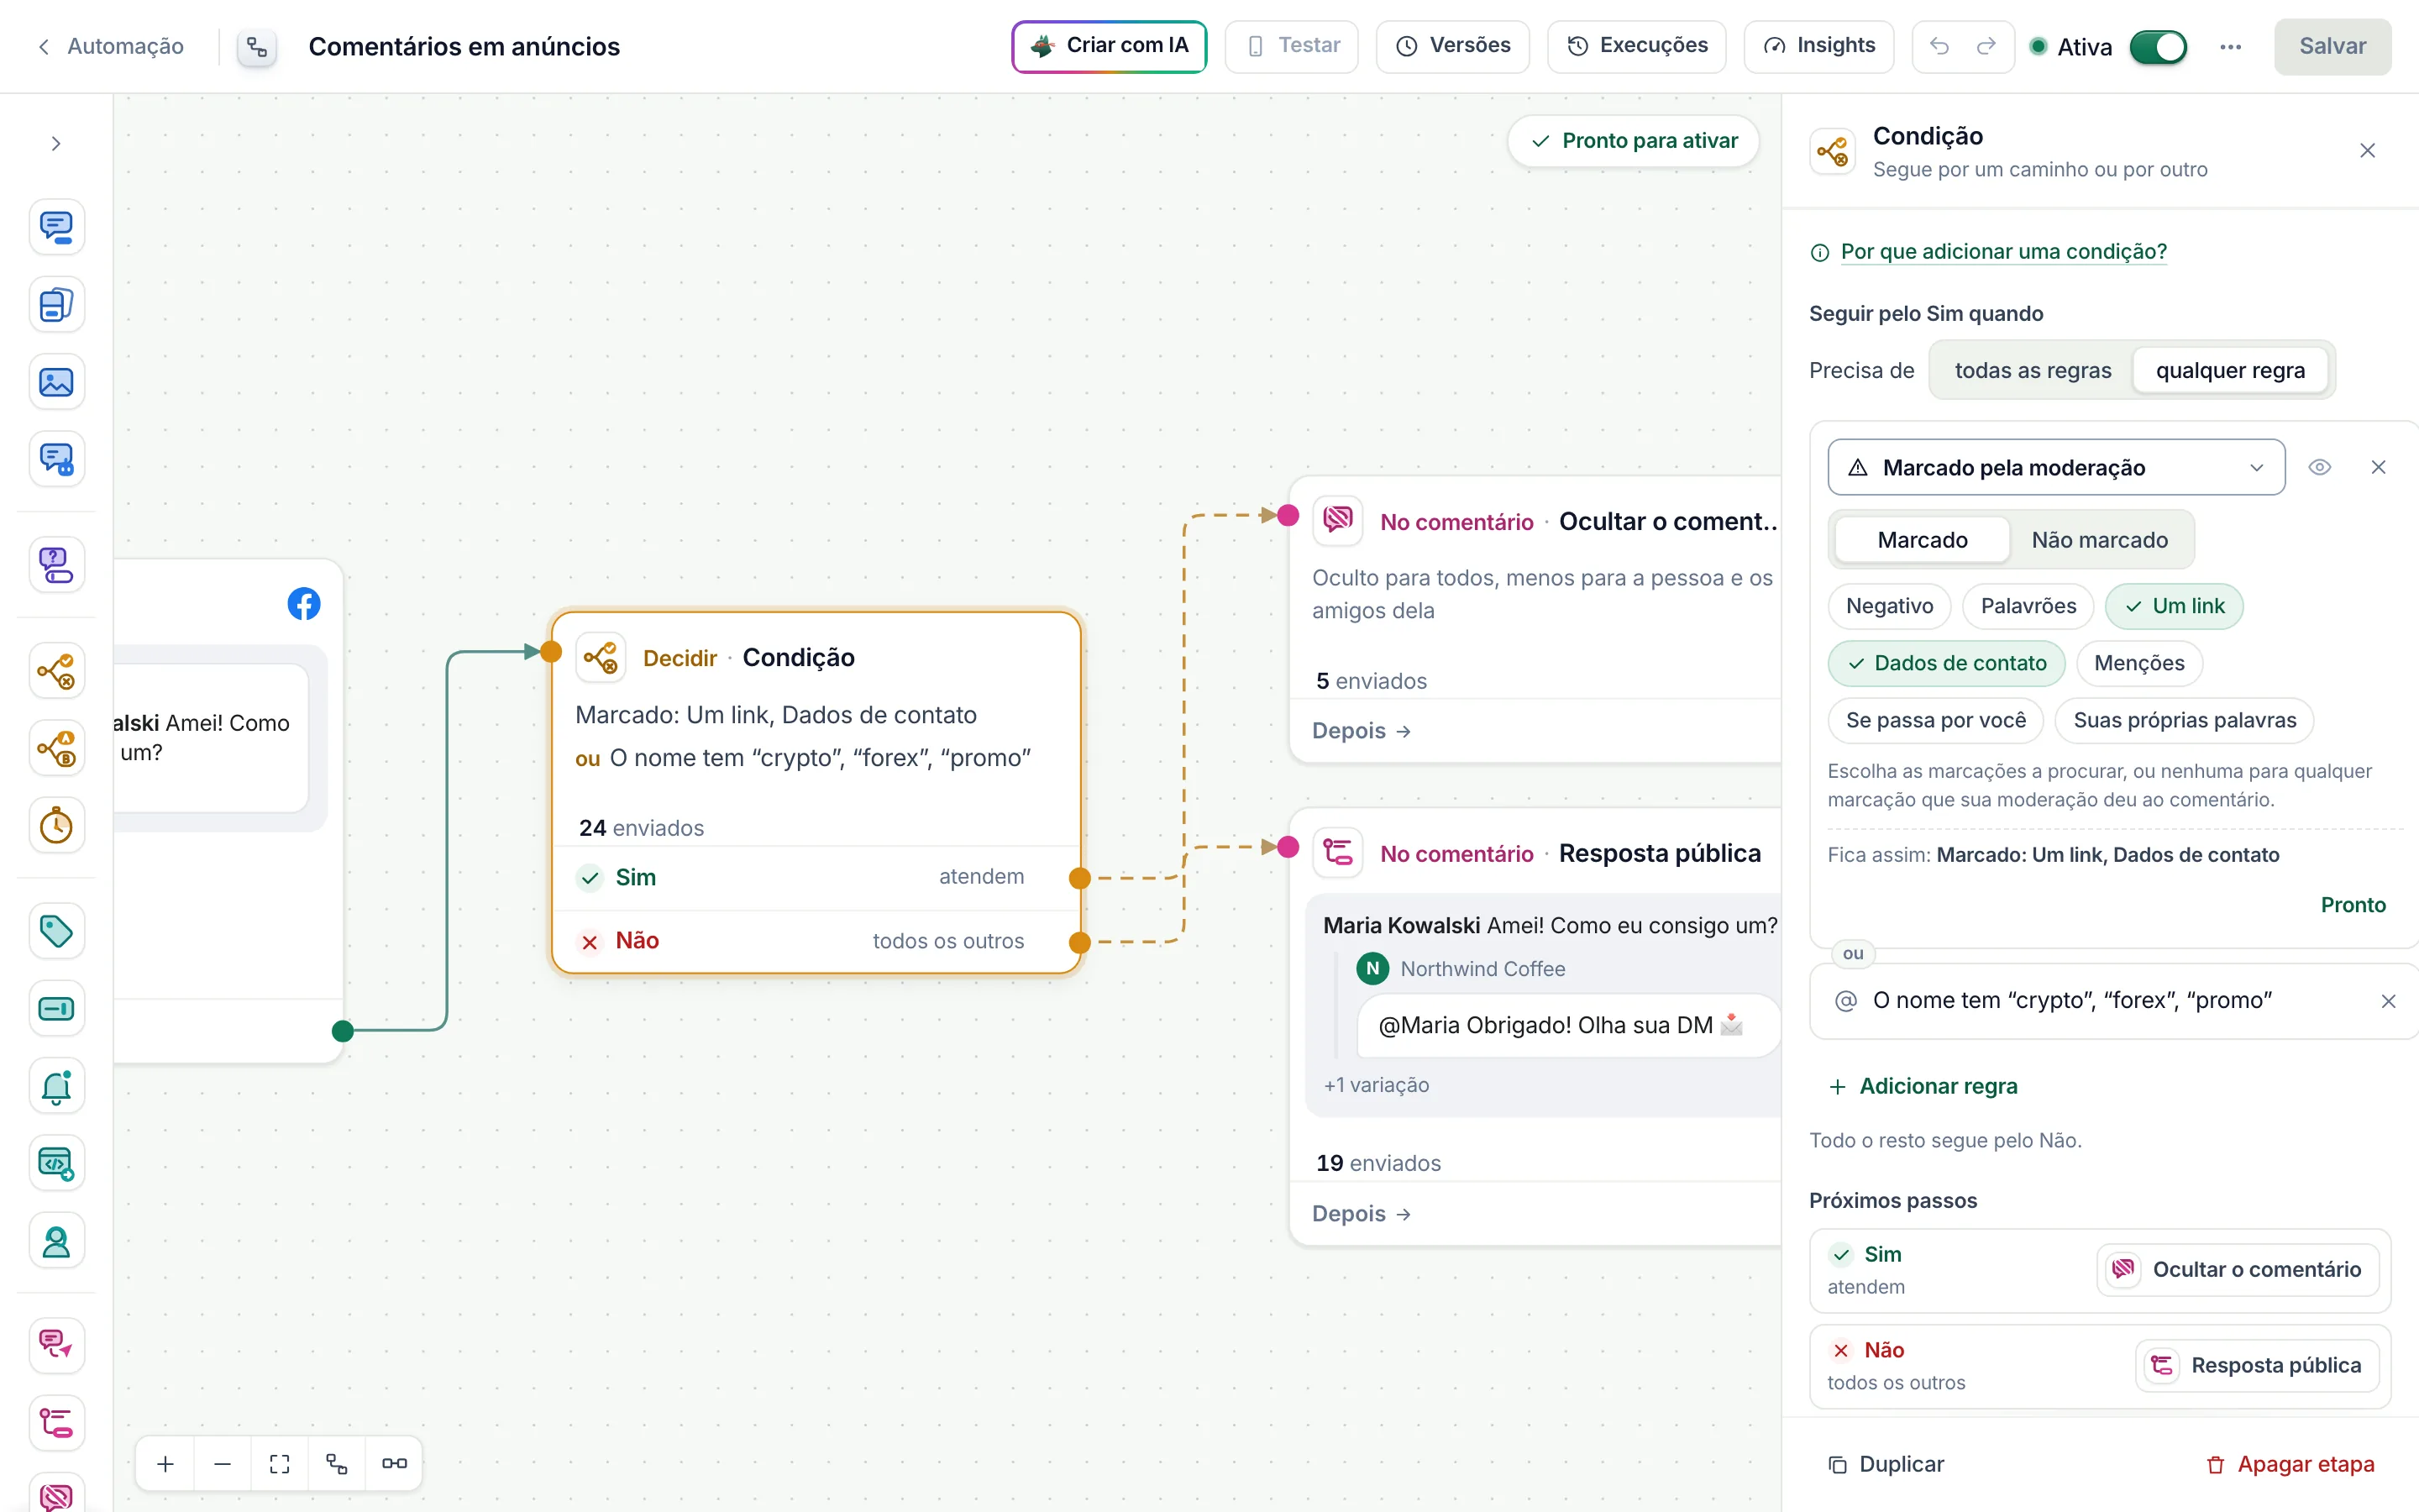2419x1512 pixels.
Task: Click the Salvar button
Action: pos(2332,46)
